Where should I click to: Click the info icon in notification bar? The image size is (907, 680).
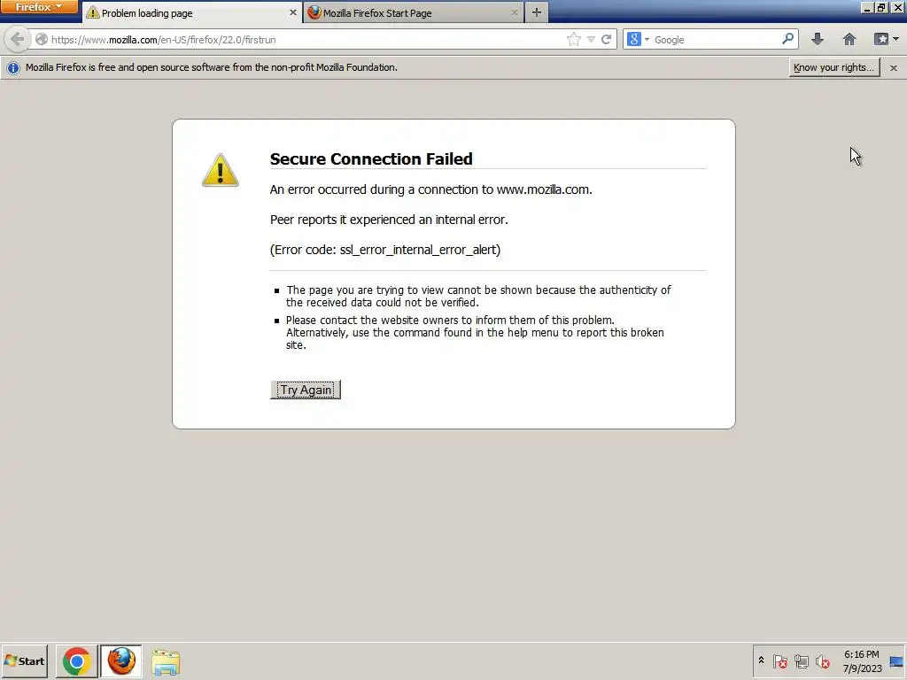point(12,67)
